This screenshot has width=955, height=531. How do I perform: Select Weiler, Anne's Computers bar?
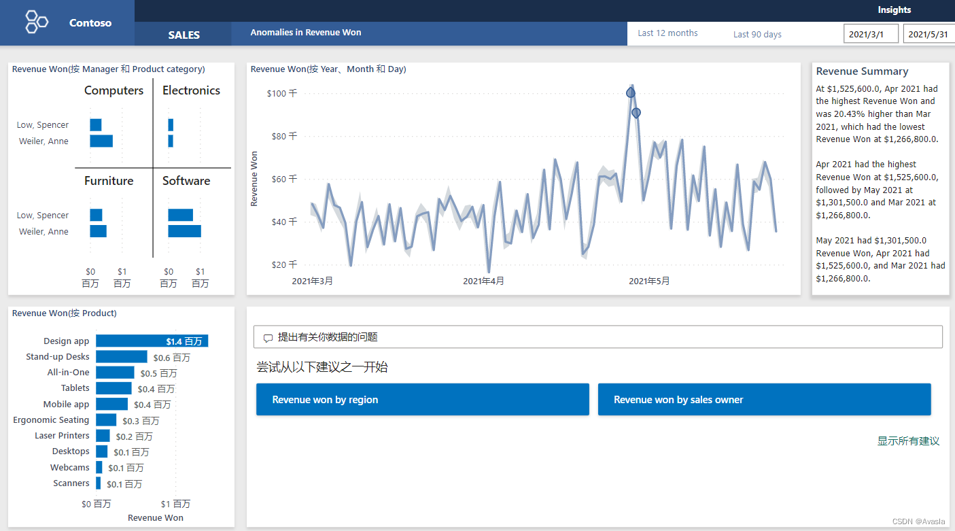click(x=101, y=141)
